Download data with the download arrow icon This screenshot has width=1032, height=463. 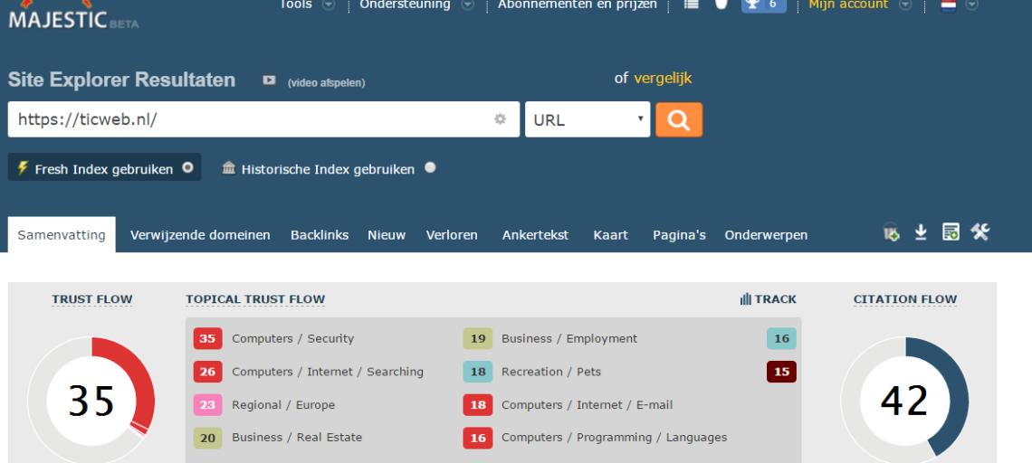click(921, 232)
